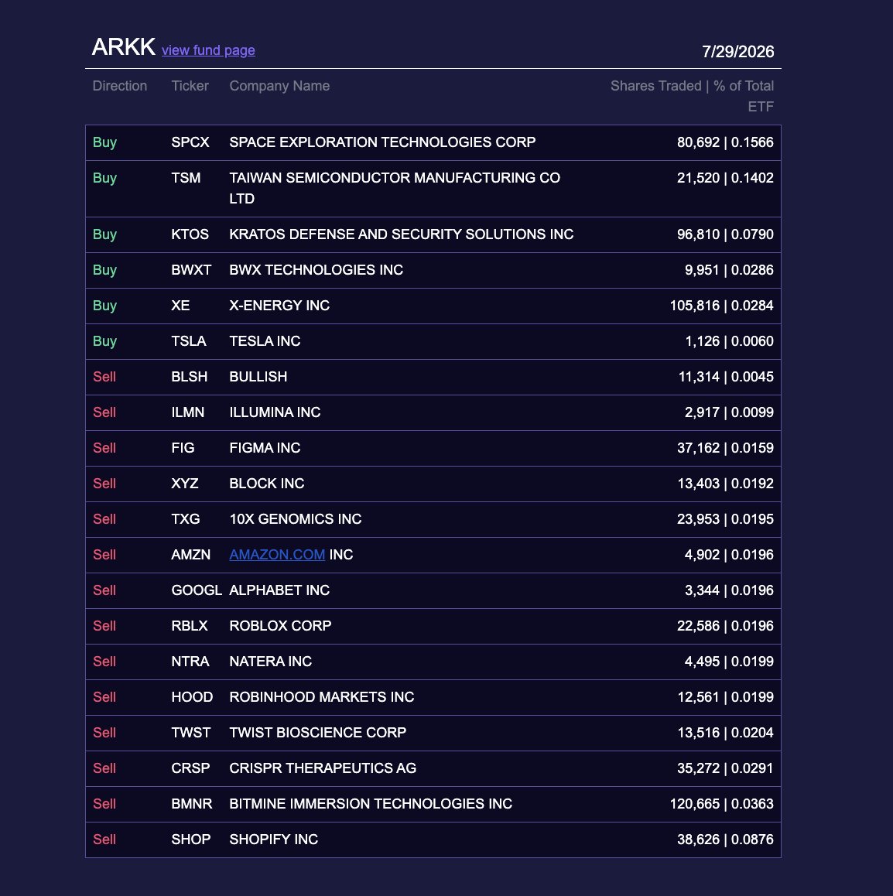Click the TSM ticker
Screen dimensions: 893x896
(186, 178)
